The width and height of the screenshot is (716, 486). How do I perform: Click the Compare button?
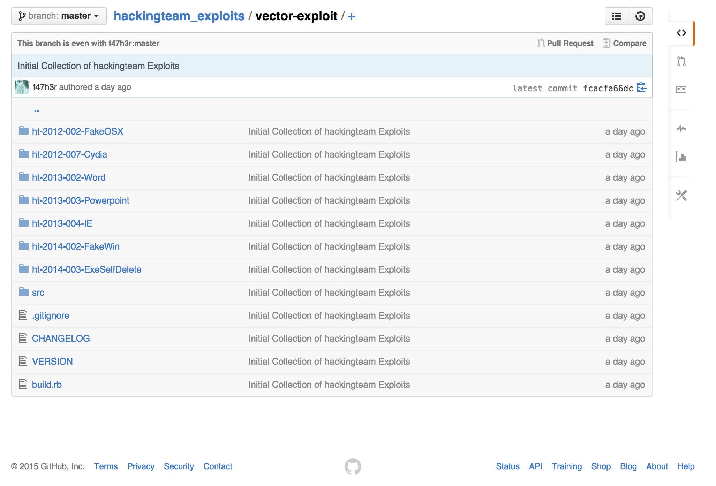tap(625, 43)
